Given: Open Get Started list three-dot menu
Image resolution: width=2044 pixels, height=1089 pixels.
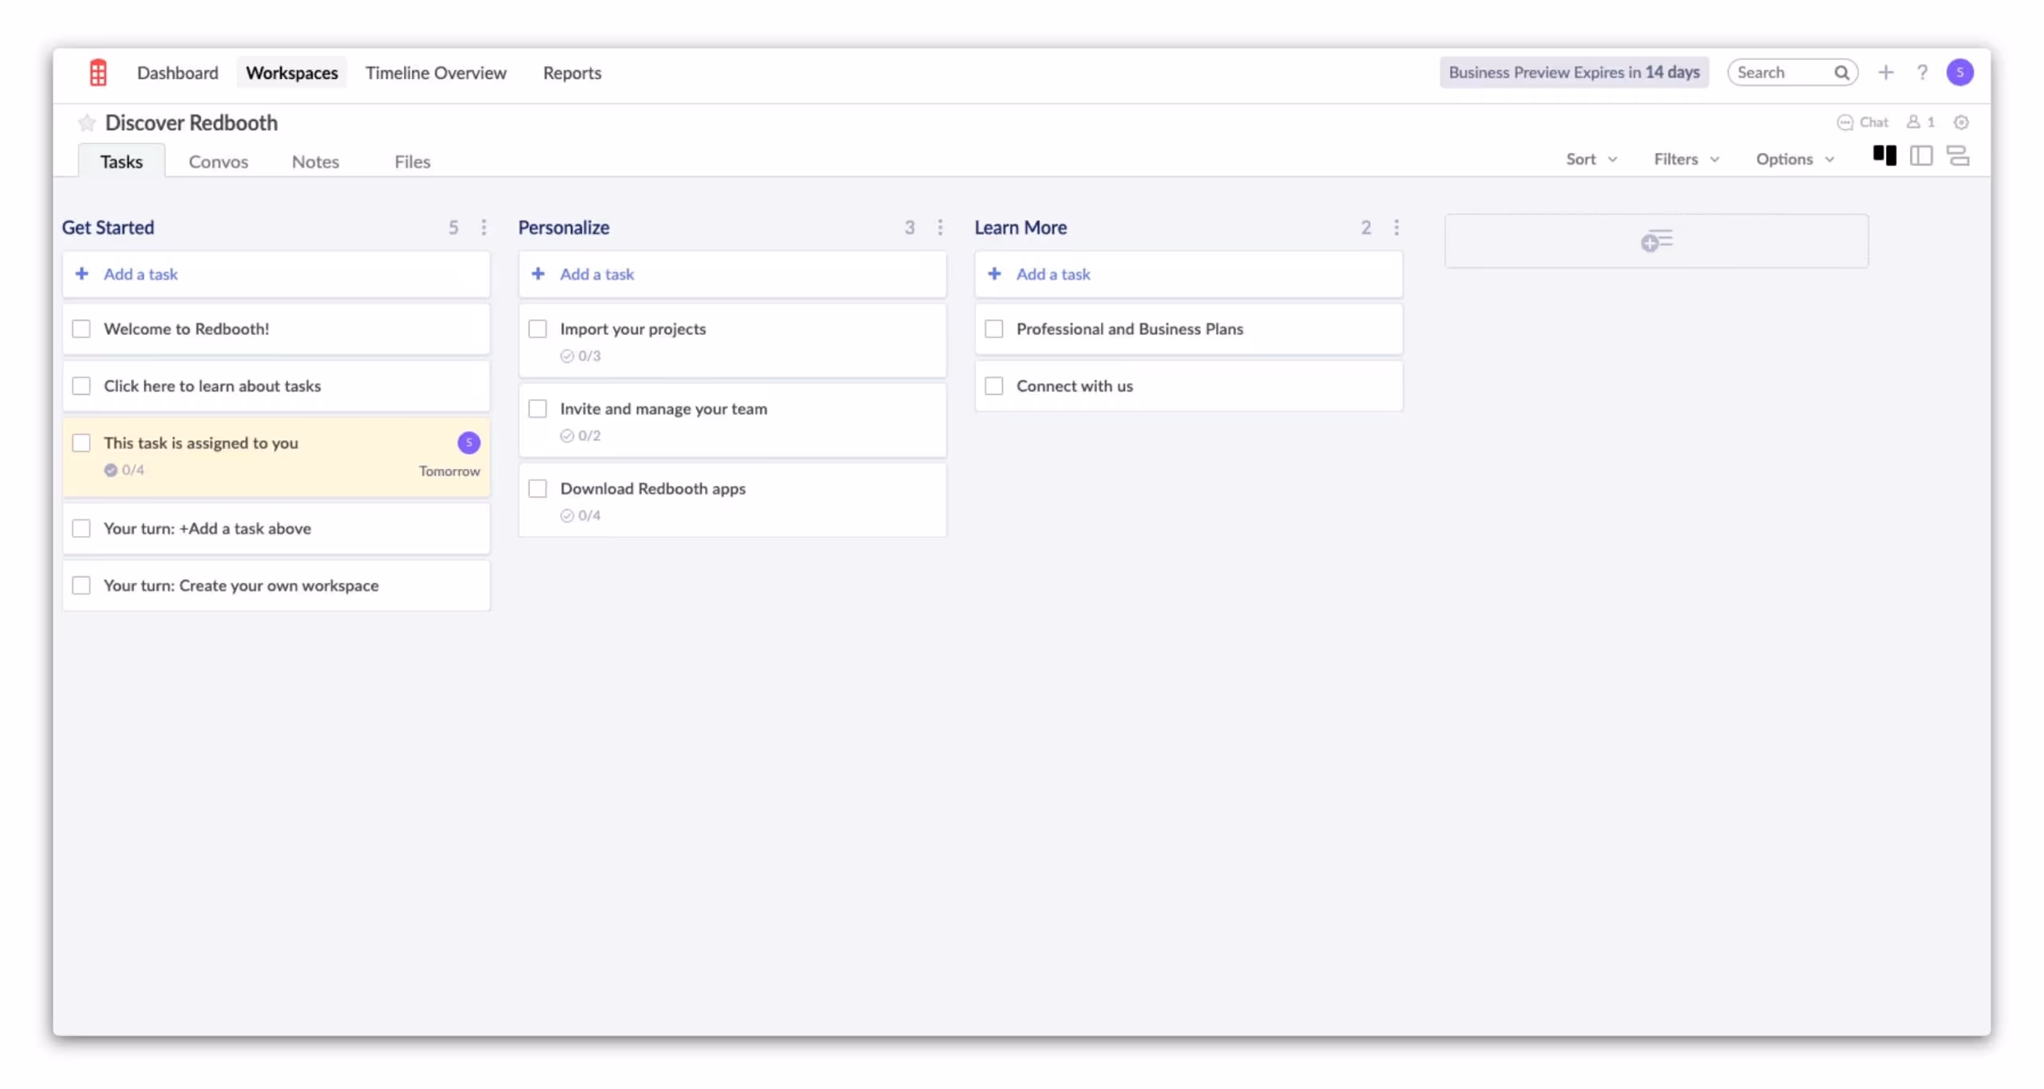Looking at the screenshot, I should coord(484,227).
